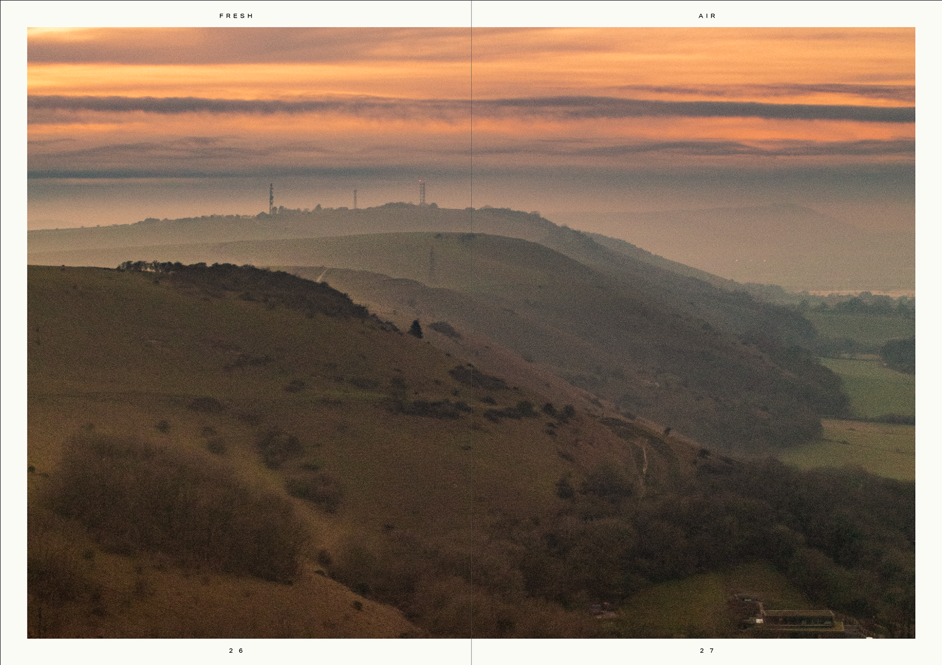Click the landscape photo spread
The height and width of the screenshot is (665, 942).
[x=471, y=333]
